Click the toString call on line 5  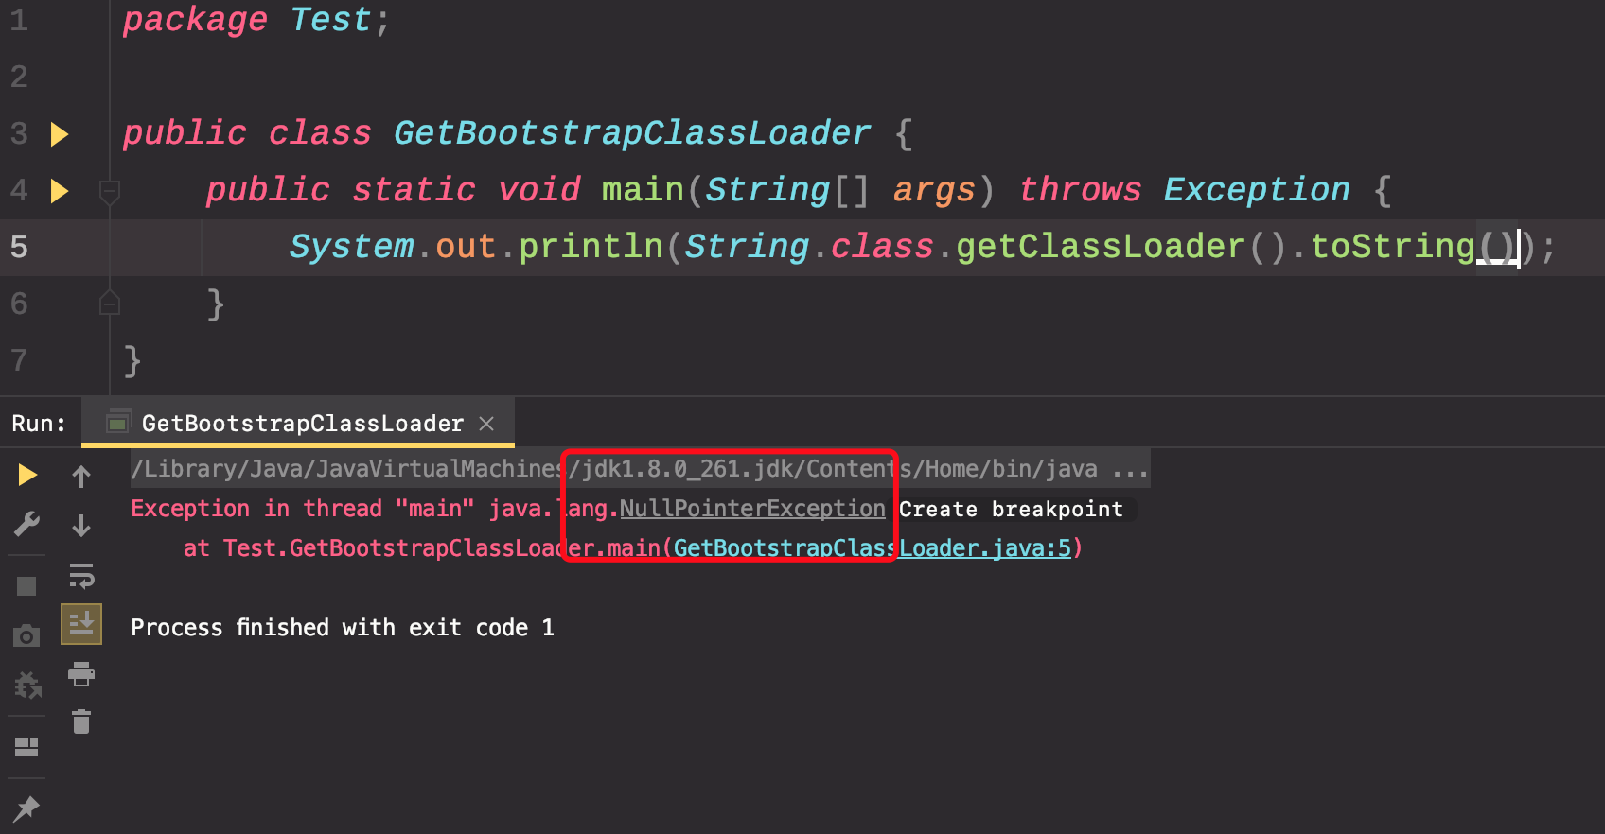click(1392, 248)
